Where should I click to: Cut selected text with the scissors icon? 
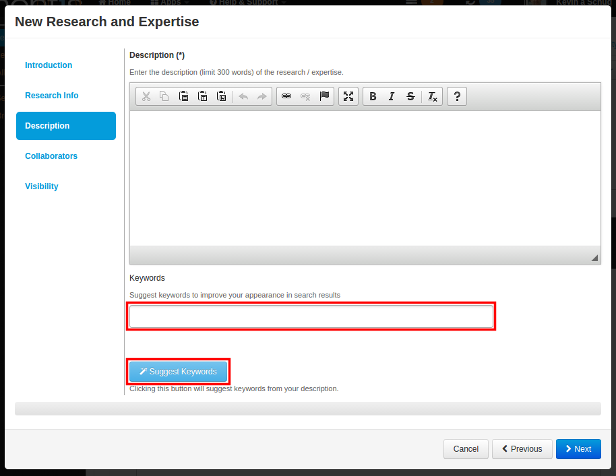click(146, 96)
